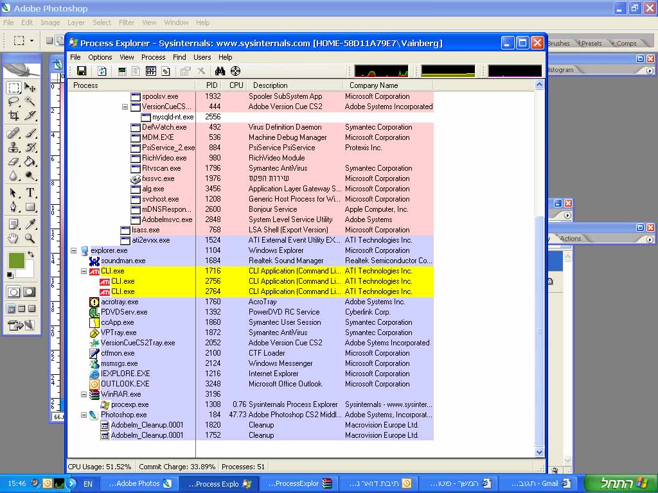Select Photoshop Pen tool
Image resolution: width=658 pixels, height=493 pixels.
click(x=13, y=207)
